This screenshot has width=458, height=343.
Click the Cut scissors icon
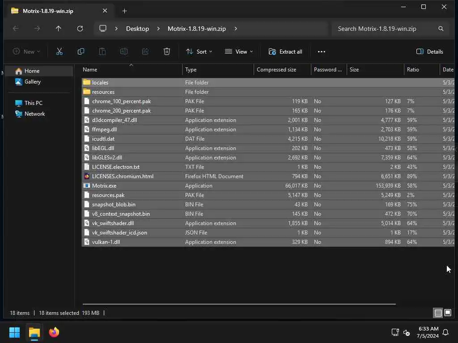point(59,52)
